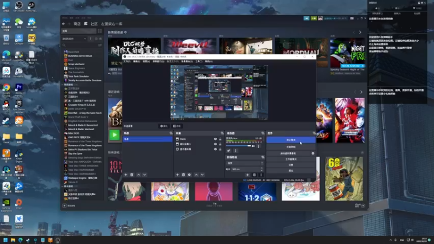Open source Filters button above Sources panel
The image size is (434, 244).
pyautogui.click(x=177, y=126)
